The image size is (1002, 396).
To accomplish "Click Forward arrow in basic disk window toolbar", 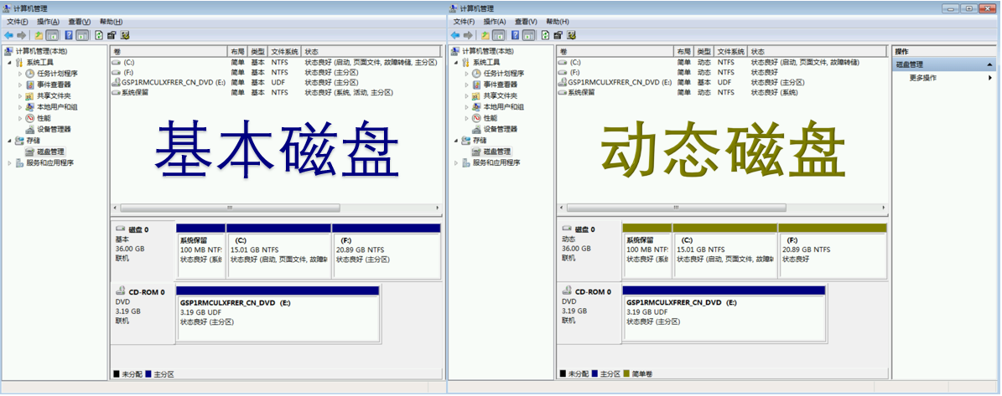I will [22, 35].
